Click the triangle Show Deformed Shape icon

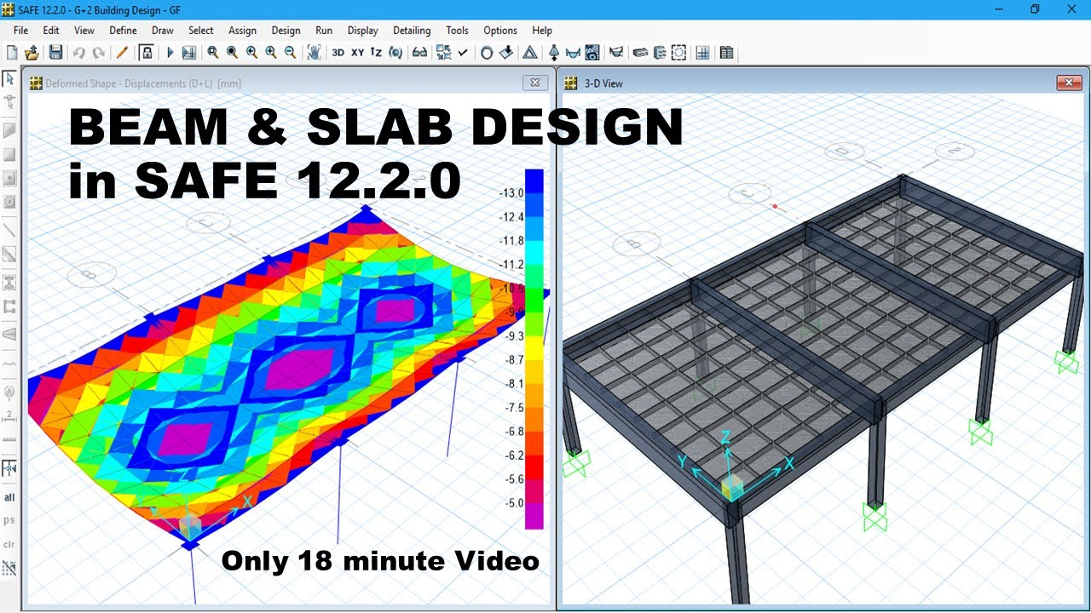coord(529,53)
